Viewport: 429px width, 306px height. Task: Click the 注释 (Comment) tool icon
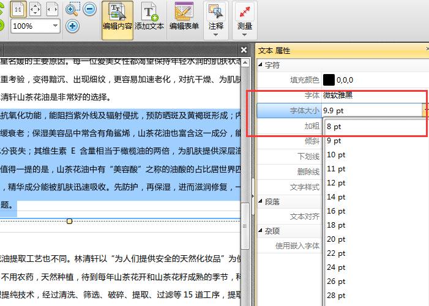[215, 13]
